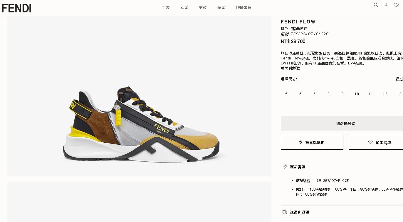Image resolution: width=403 pixels, height=222 pixels.
Task: Click the delivery truck icon beside 送運和退貨
Action: pos(285,212)
